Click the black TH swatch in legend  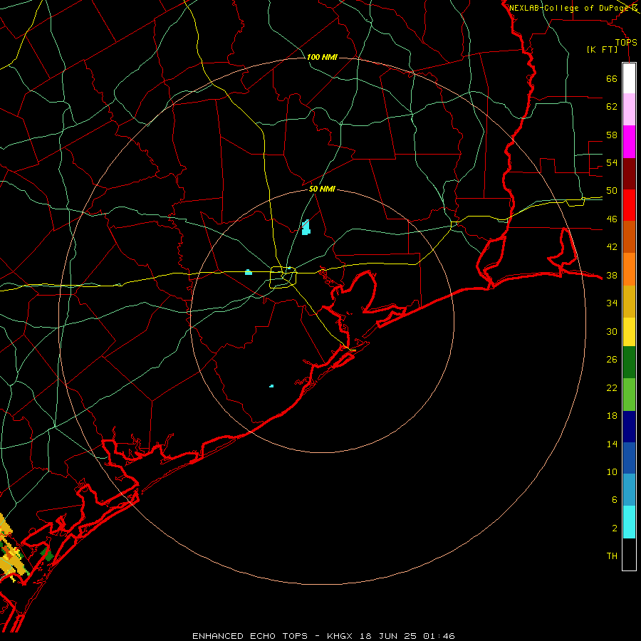pyautogui.click(x=629, y=554)
